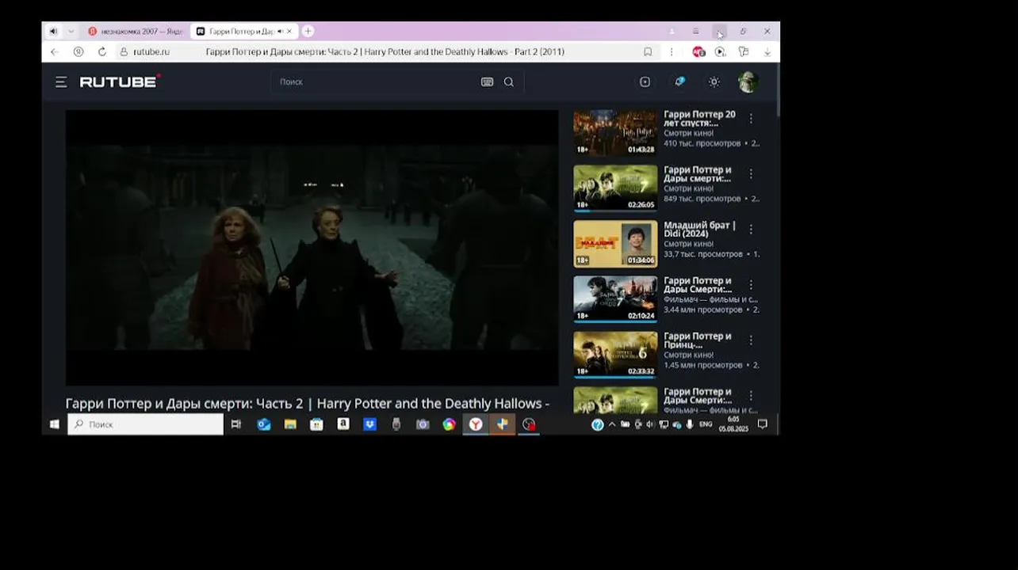Open the Windows notification center icon
The width and height of the screenshot is (1018, 570).
[763, 424]
